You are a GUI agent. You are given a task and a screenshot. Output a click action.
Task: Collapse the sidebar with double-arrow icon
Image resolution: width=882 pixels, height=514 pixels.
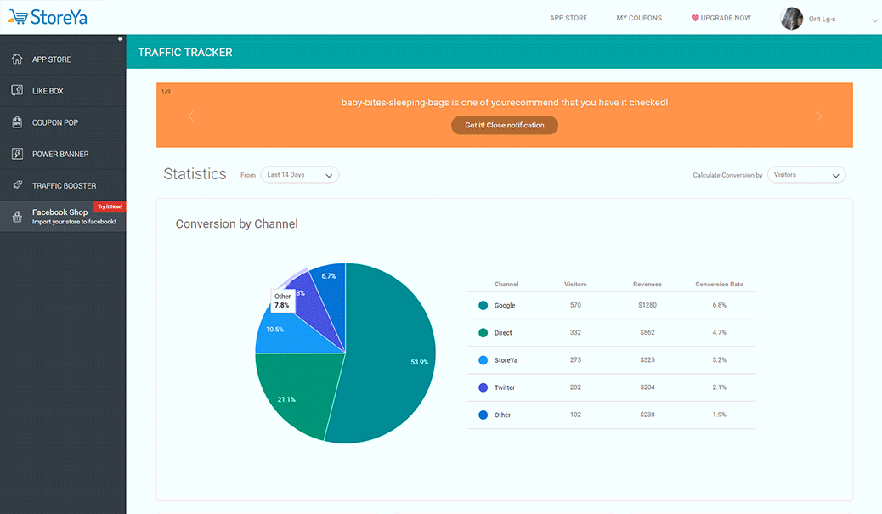120,39
